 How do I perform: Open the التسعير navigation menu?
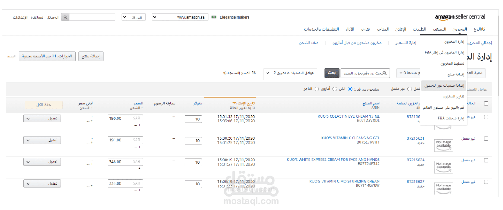(439, 29)
